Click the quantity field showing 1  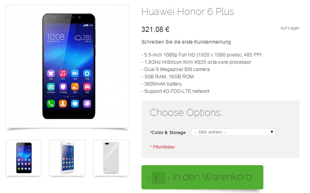(158, 178)
